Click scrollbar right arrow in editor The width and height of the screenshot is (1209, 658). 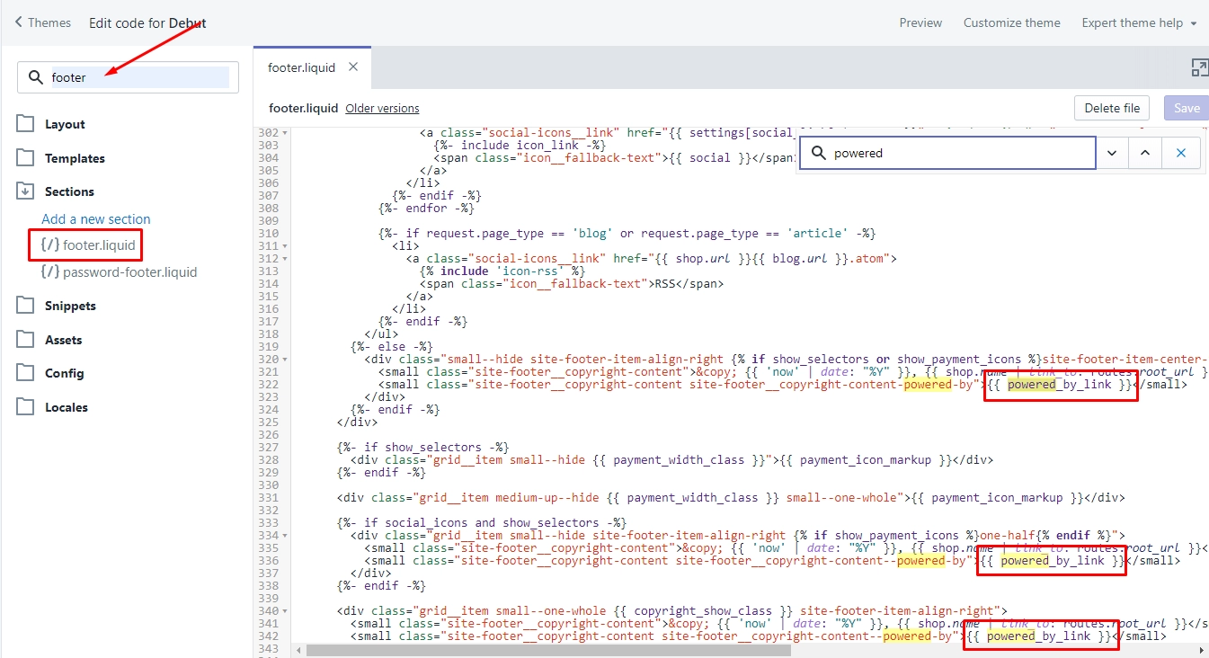(1202, 650)
